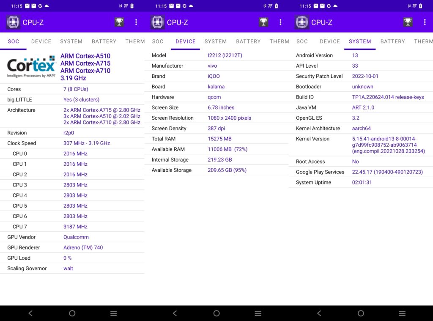
Task: Open the three-dot menu in the middle panel
Action: coord(281,22)
